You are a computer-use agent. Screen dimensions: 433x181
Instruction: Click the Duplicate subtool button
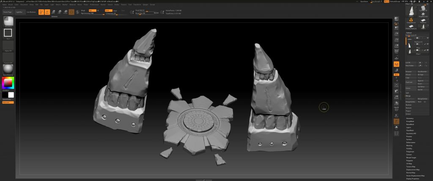[x=411, y=82]
